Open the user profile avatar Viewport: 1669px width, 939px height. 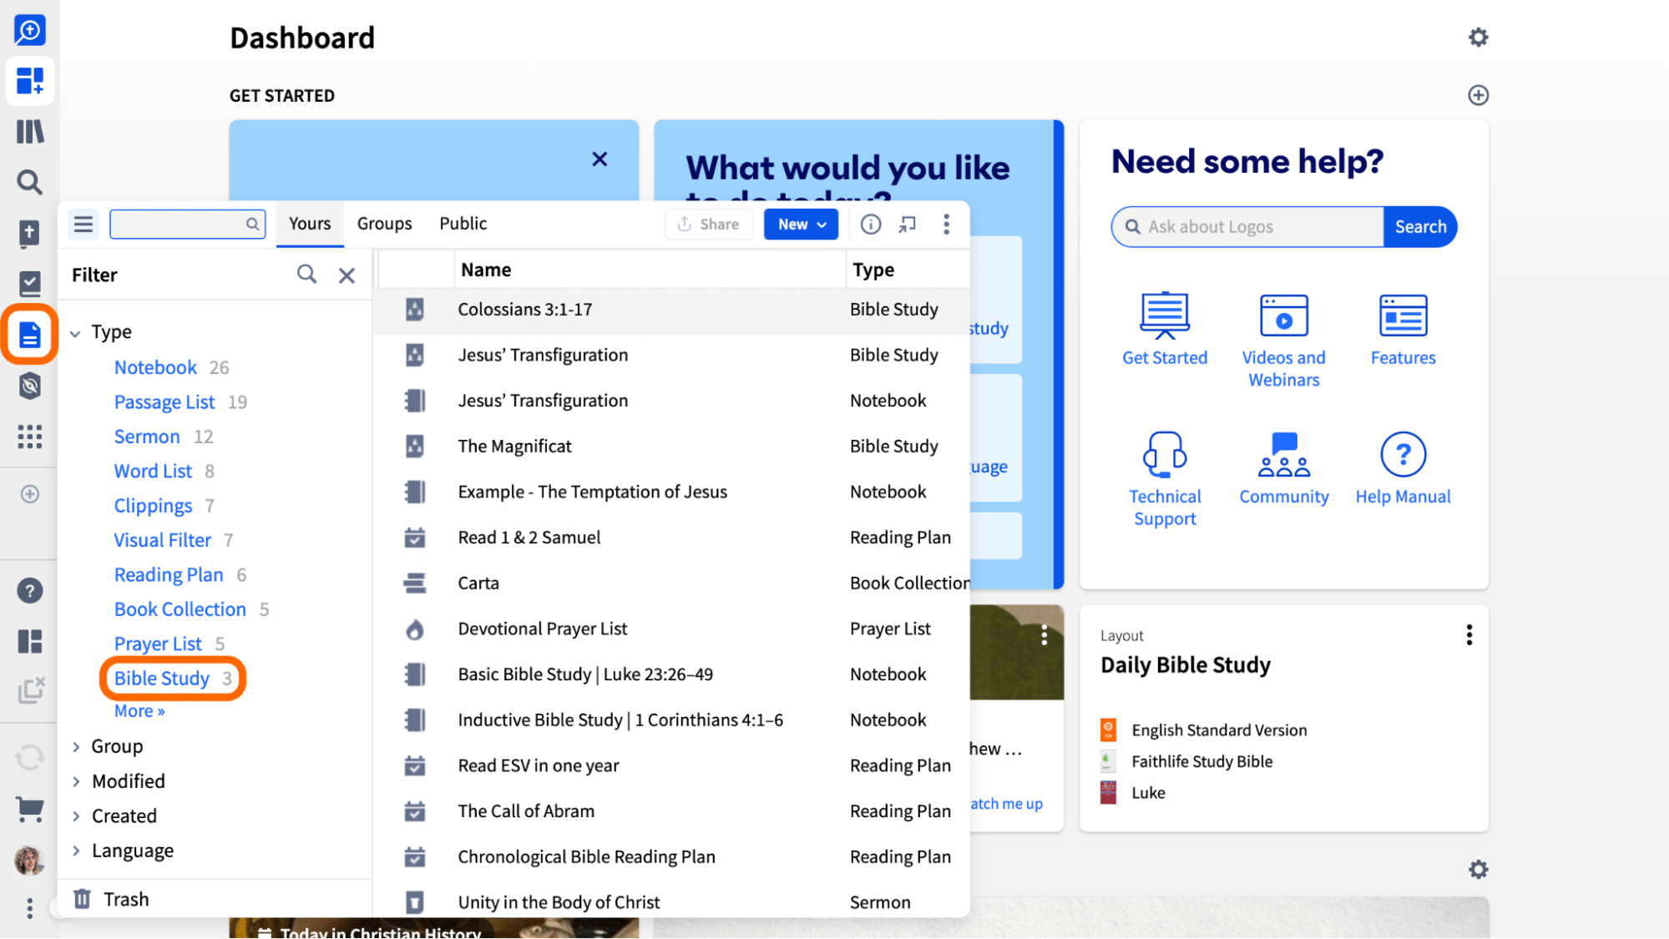coord(30,860)
